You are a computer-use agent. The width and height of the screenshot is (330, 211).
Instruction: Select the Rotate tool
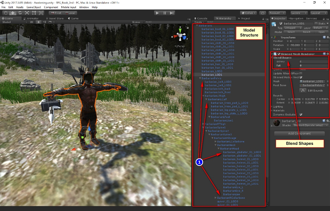tap(20, 13)
